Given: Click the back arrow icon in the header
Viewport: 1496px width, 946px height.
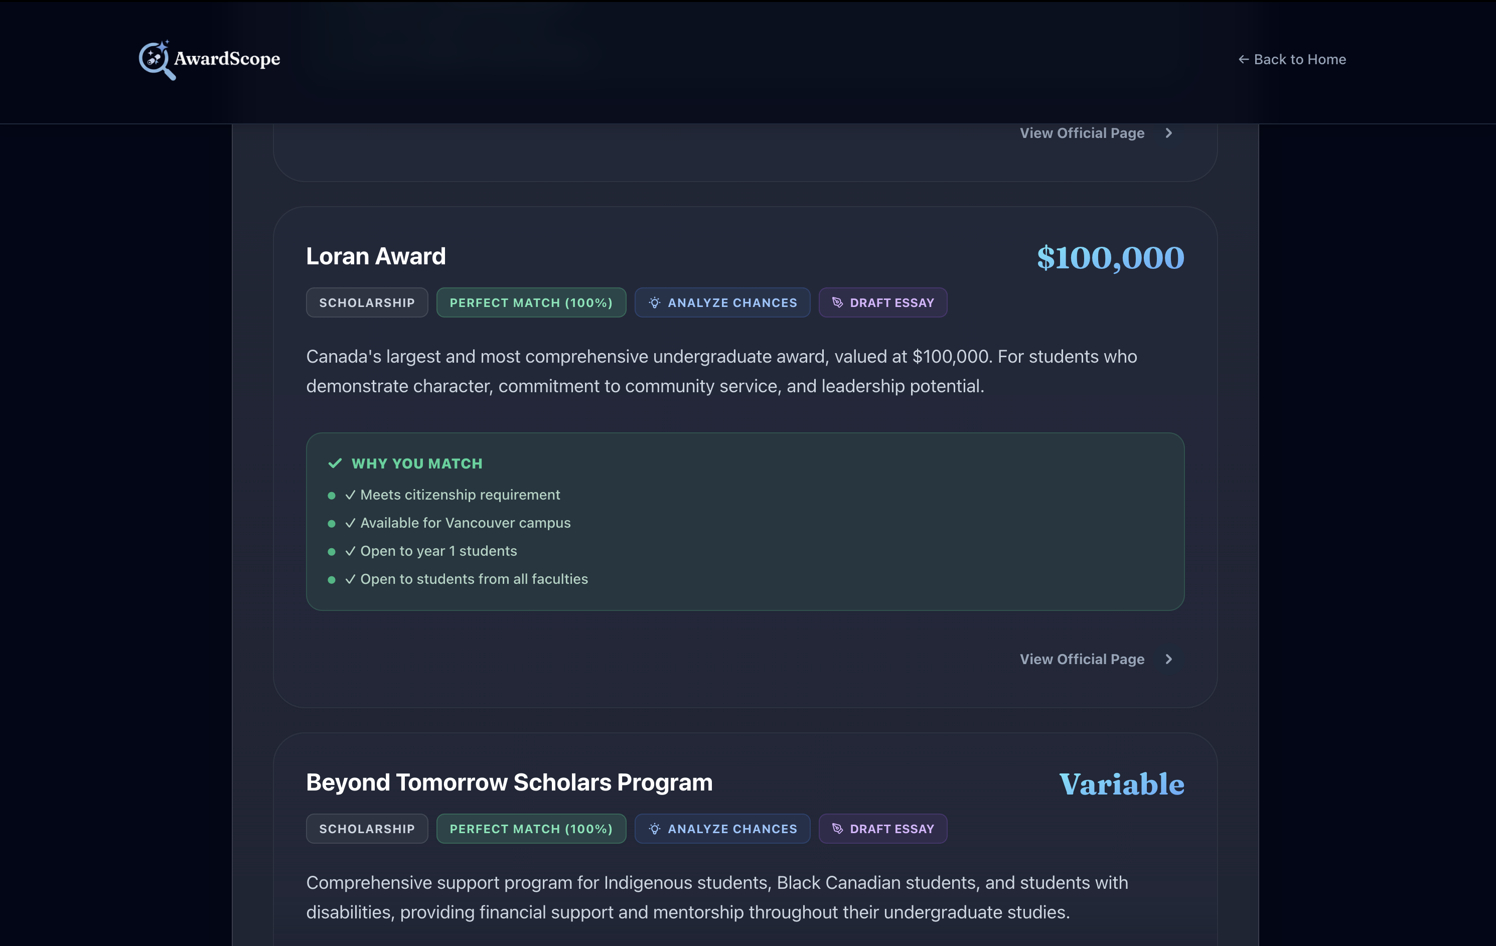Looking at the screenshot, I should pyautogui.click(x=1243, y=60).
